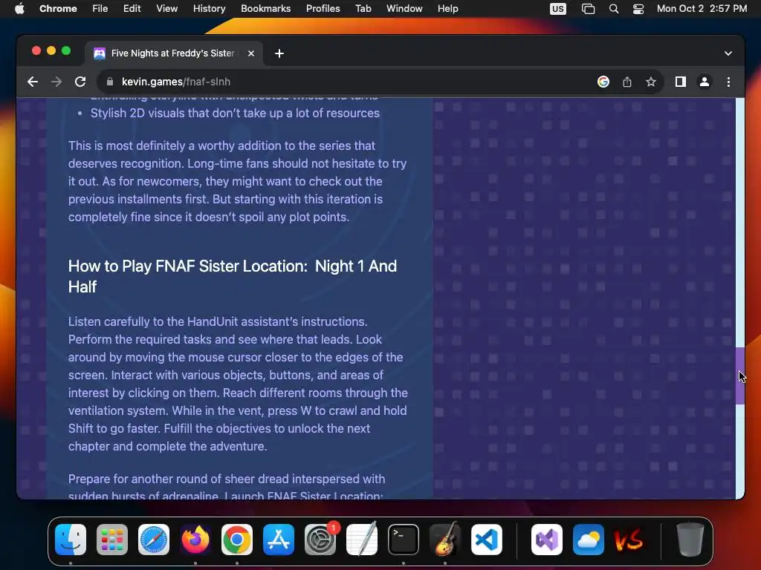Open the Bookmarks menu
Viewport: 761px width, 570px height.
(x=265, y=9)
